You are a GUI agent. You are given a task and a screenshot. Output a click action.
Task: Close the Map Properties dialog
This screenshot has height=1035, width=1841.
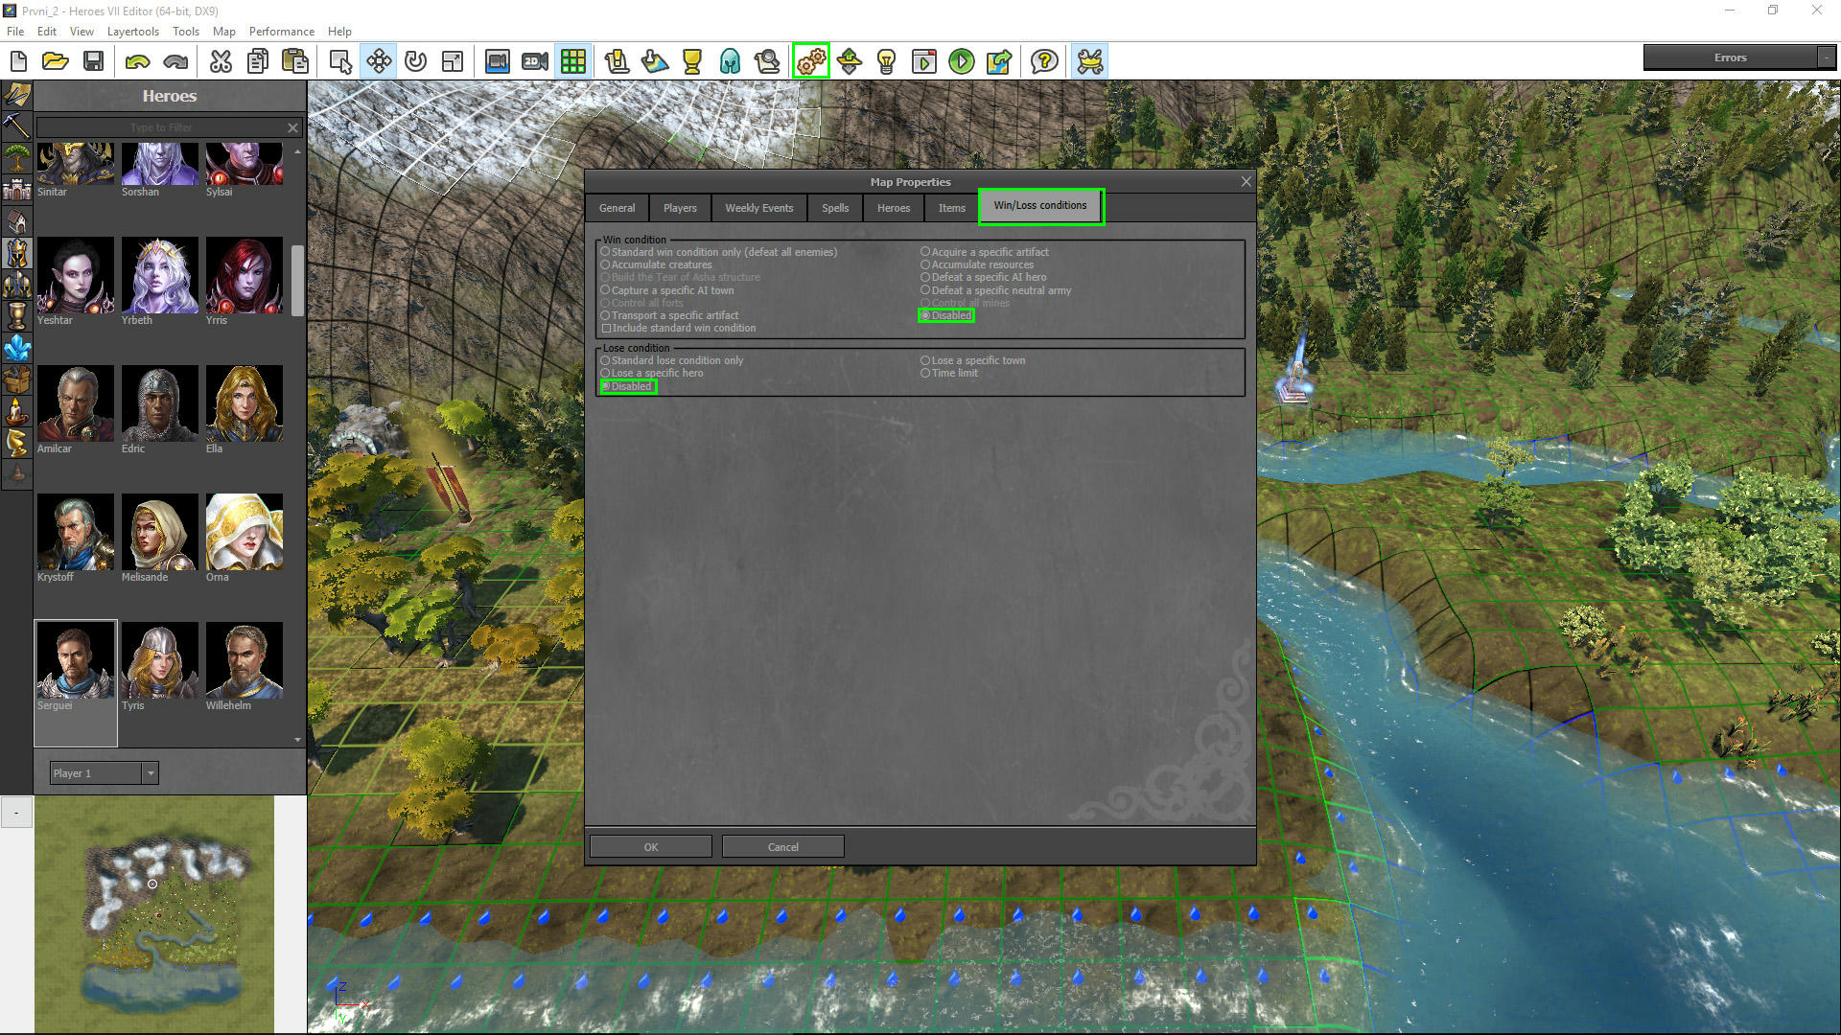pos(1246,181)
